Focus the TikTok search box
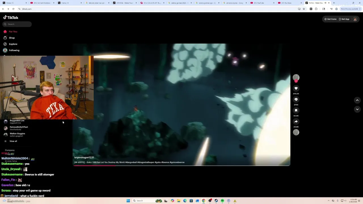Screen dimensions: 363x204 point(17,24)
